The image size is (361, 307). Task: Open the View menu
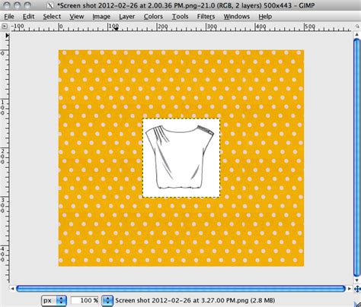click(77, 17)
